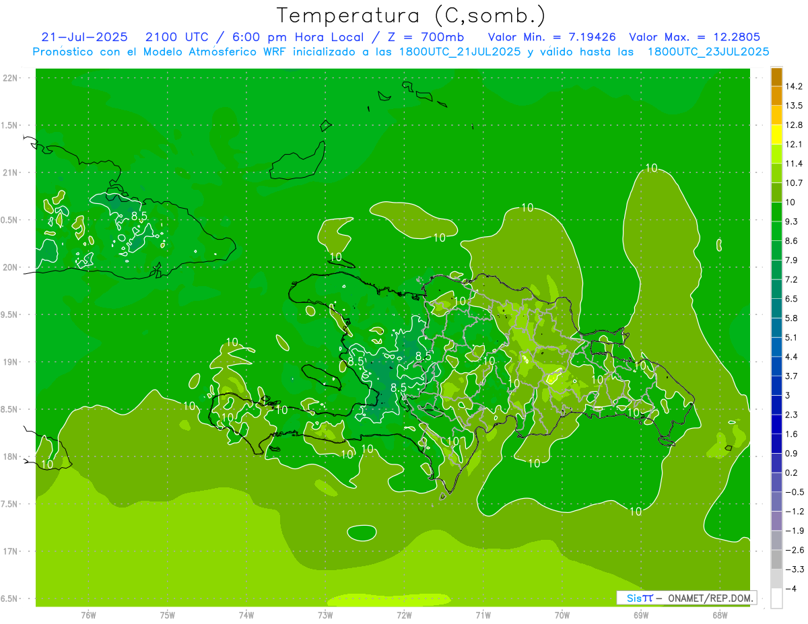808x624 pixels.
Task: Click the '4.4' value on the color scale
Action: pyautogui.click(x=792, y=357)
